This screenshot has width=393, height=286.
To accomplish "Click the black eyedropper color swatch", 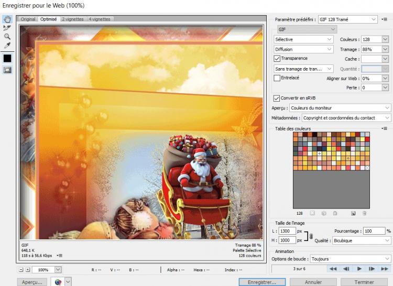I will coord(7,58).
